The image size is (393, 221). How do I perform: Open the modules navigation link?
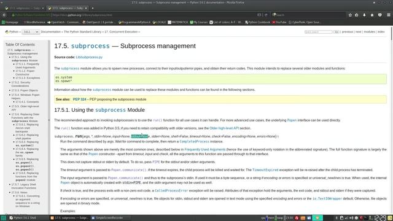pos(370,32)
